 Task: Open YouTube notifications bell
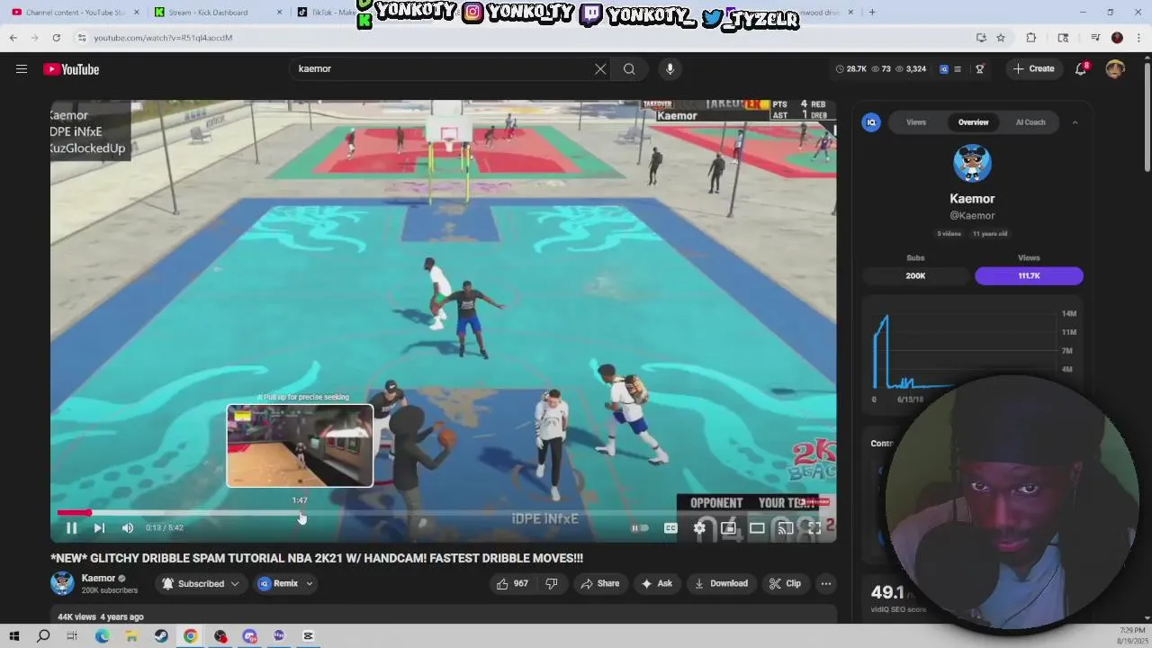point(1082,69)
